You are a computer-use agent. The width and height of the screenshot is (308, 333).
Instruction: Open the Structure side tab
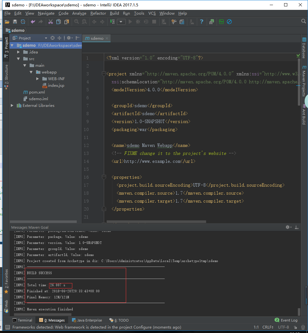point(6,77)
